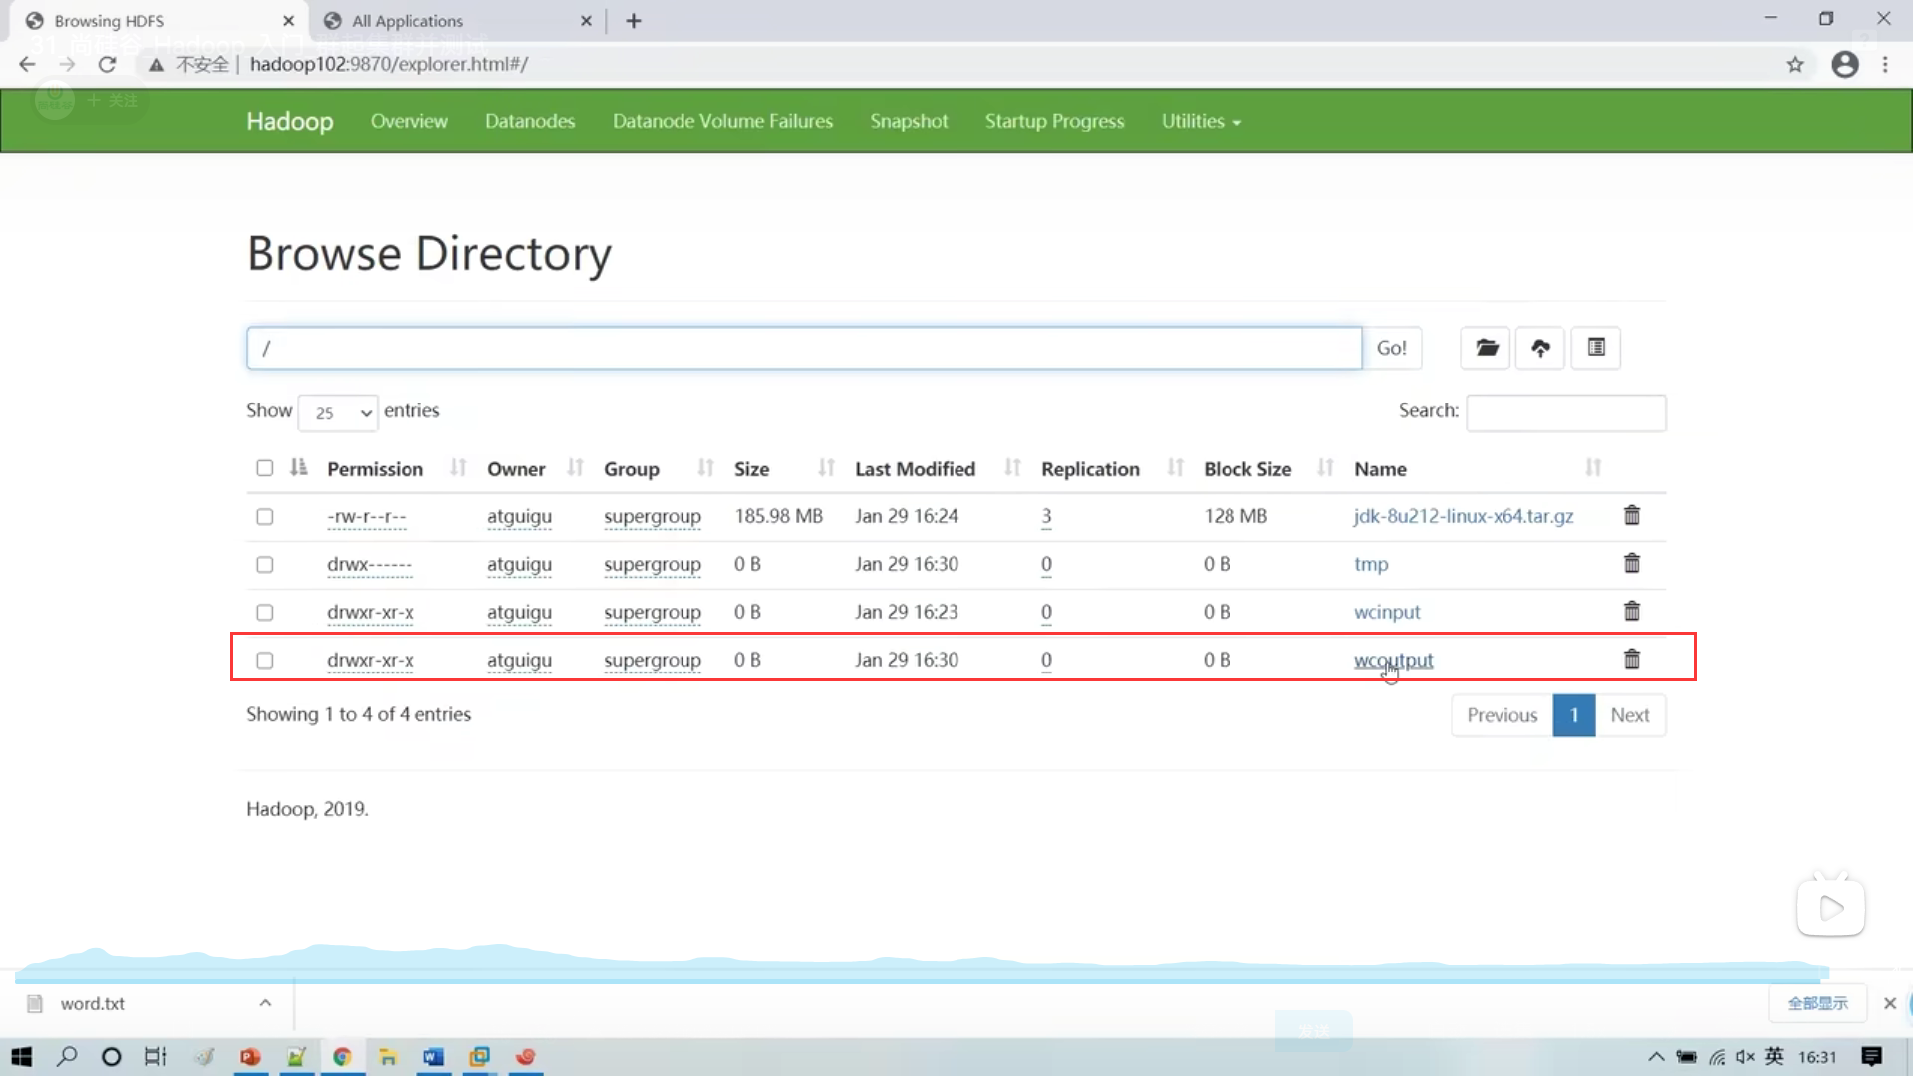Click the trash icon in tmp row
Screen dimensions: 1913x1076
tap(1632, 563)
